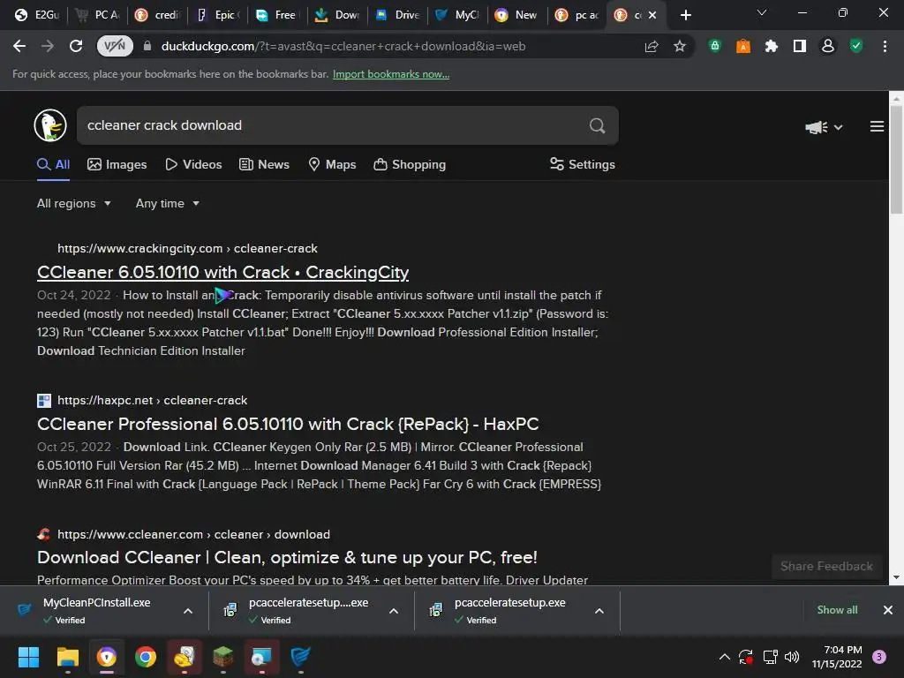Screen dimensions: 904x678
Task: Switch to the Images search tab
Action: pyautogui.click(x=117, y=165)
